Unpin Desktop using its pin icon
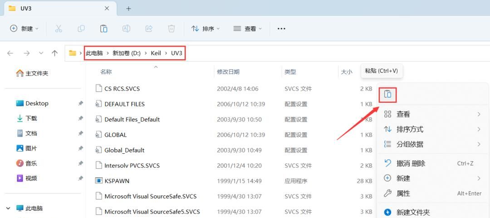This screenshot has height=218, width=490. (x=80, y=104)
